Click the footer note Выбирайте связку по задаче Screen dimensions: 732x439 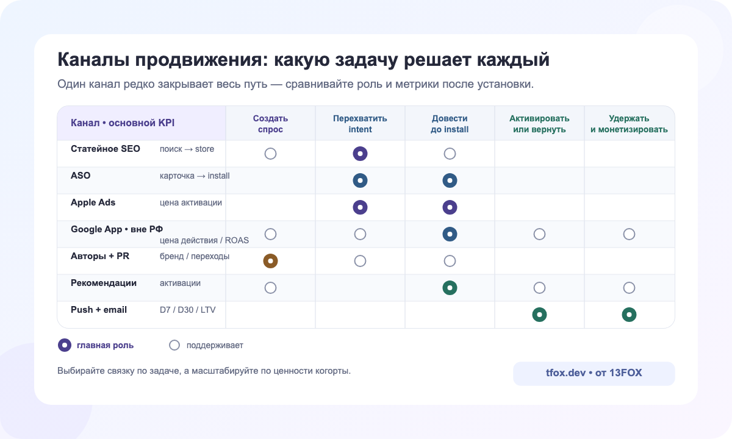[204, 370]
